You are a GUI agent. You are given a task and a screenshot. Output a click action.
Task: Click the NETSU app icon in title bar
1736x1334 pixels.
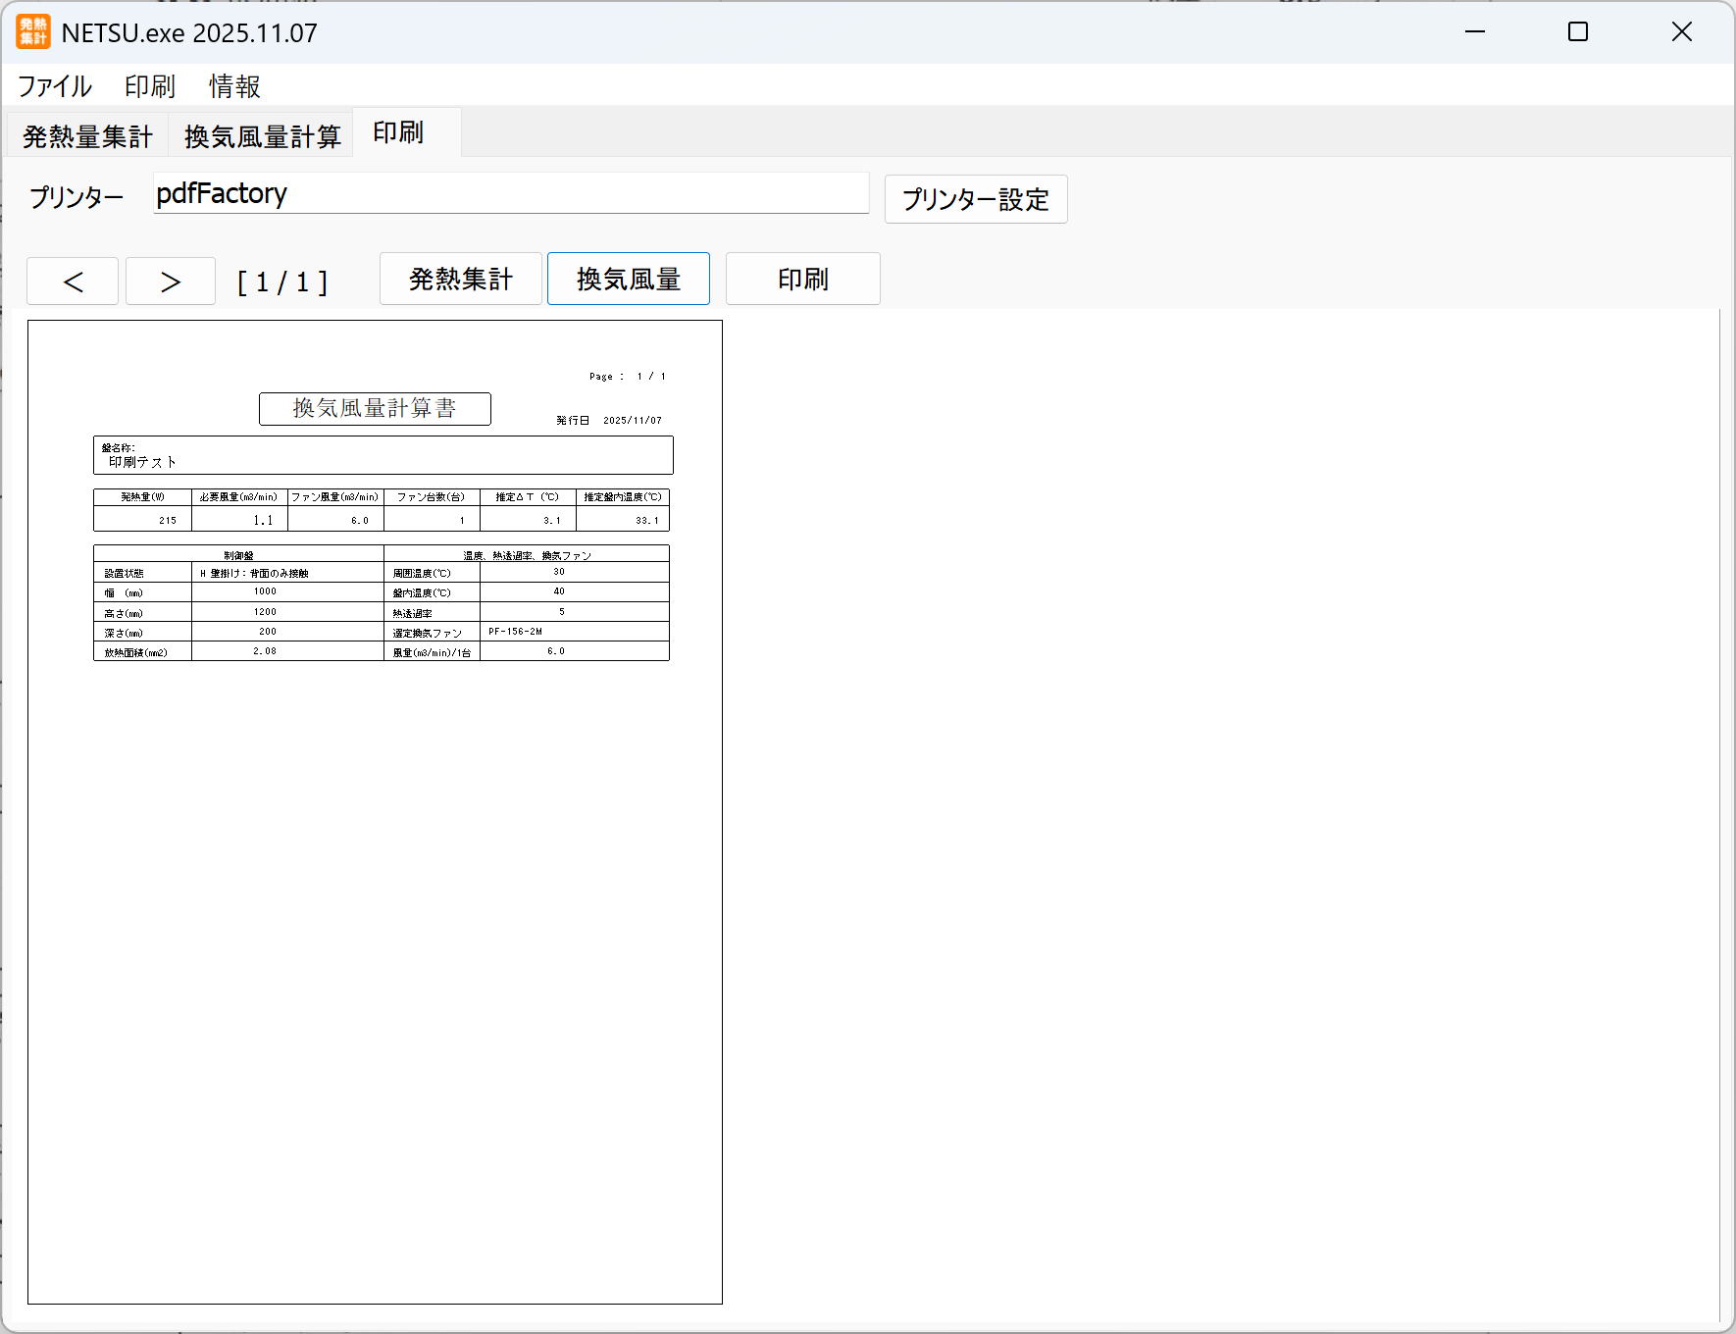[32, 32]
